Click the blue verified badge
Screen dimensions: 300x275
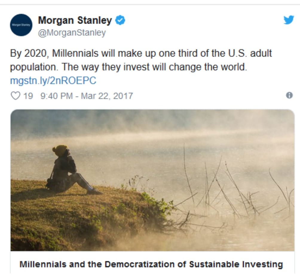point(120,21)
